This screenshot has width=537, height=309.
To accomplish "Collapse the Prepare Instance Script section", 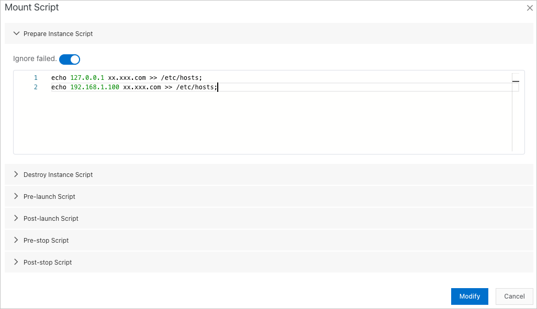I will [58, 33].
